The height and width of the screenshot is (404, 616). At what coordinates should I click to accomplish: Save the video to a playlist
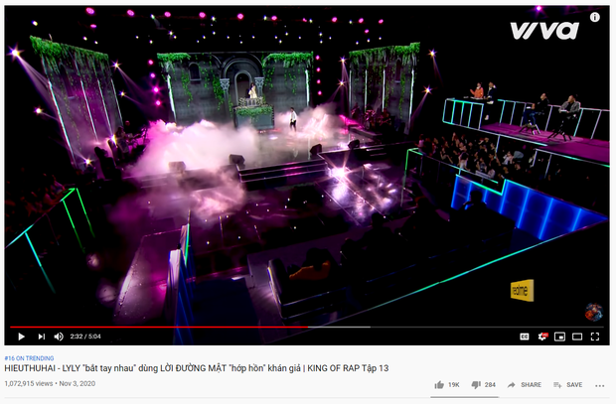(567, 385)
